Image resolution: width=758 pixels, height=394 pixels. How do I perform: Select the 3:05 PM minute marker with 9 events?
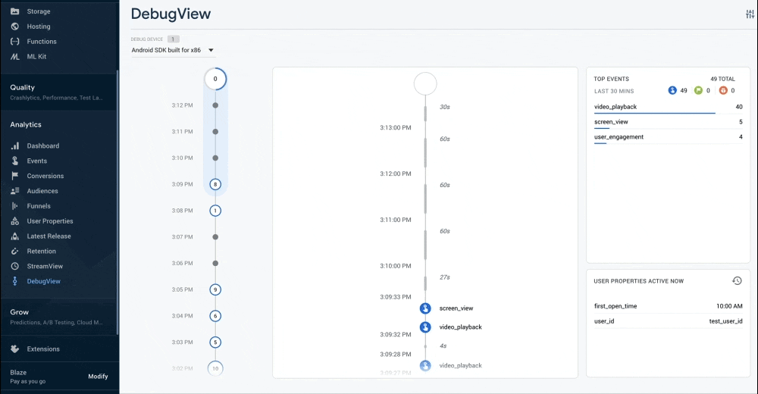coord(215,289)
